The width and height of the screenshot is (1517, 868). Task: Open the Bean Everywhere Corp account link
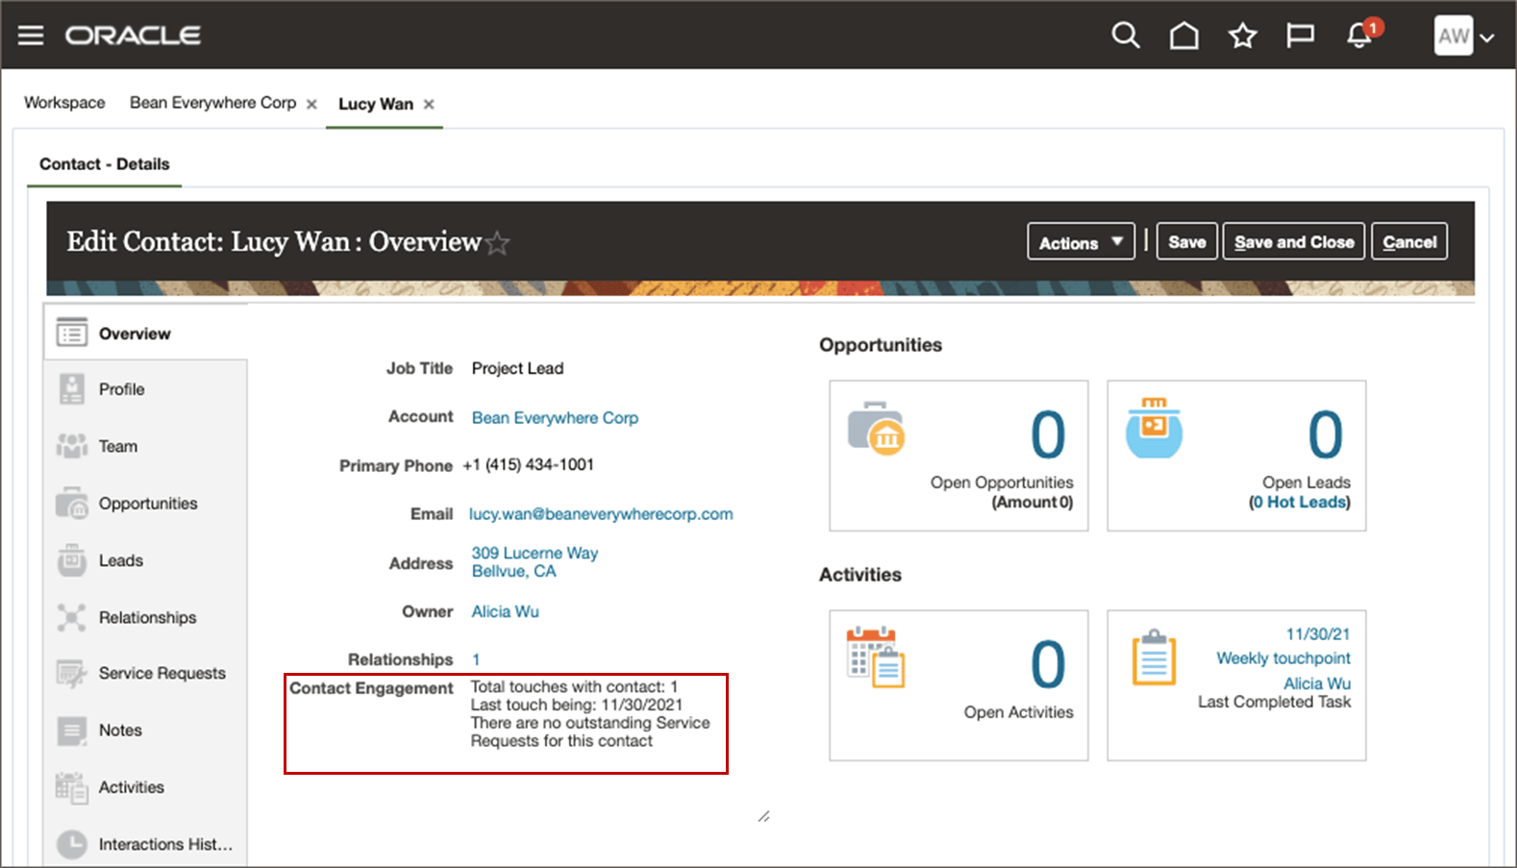pyautogui.click(x=555, y=417)
